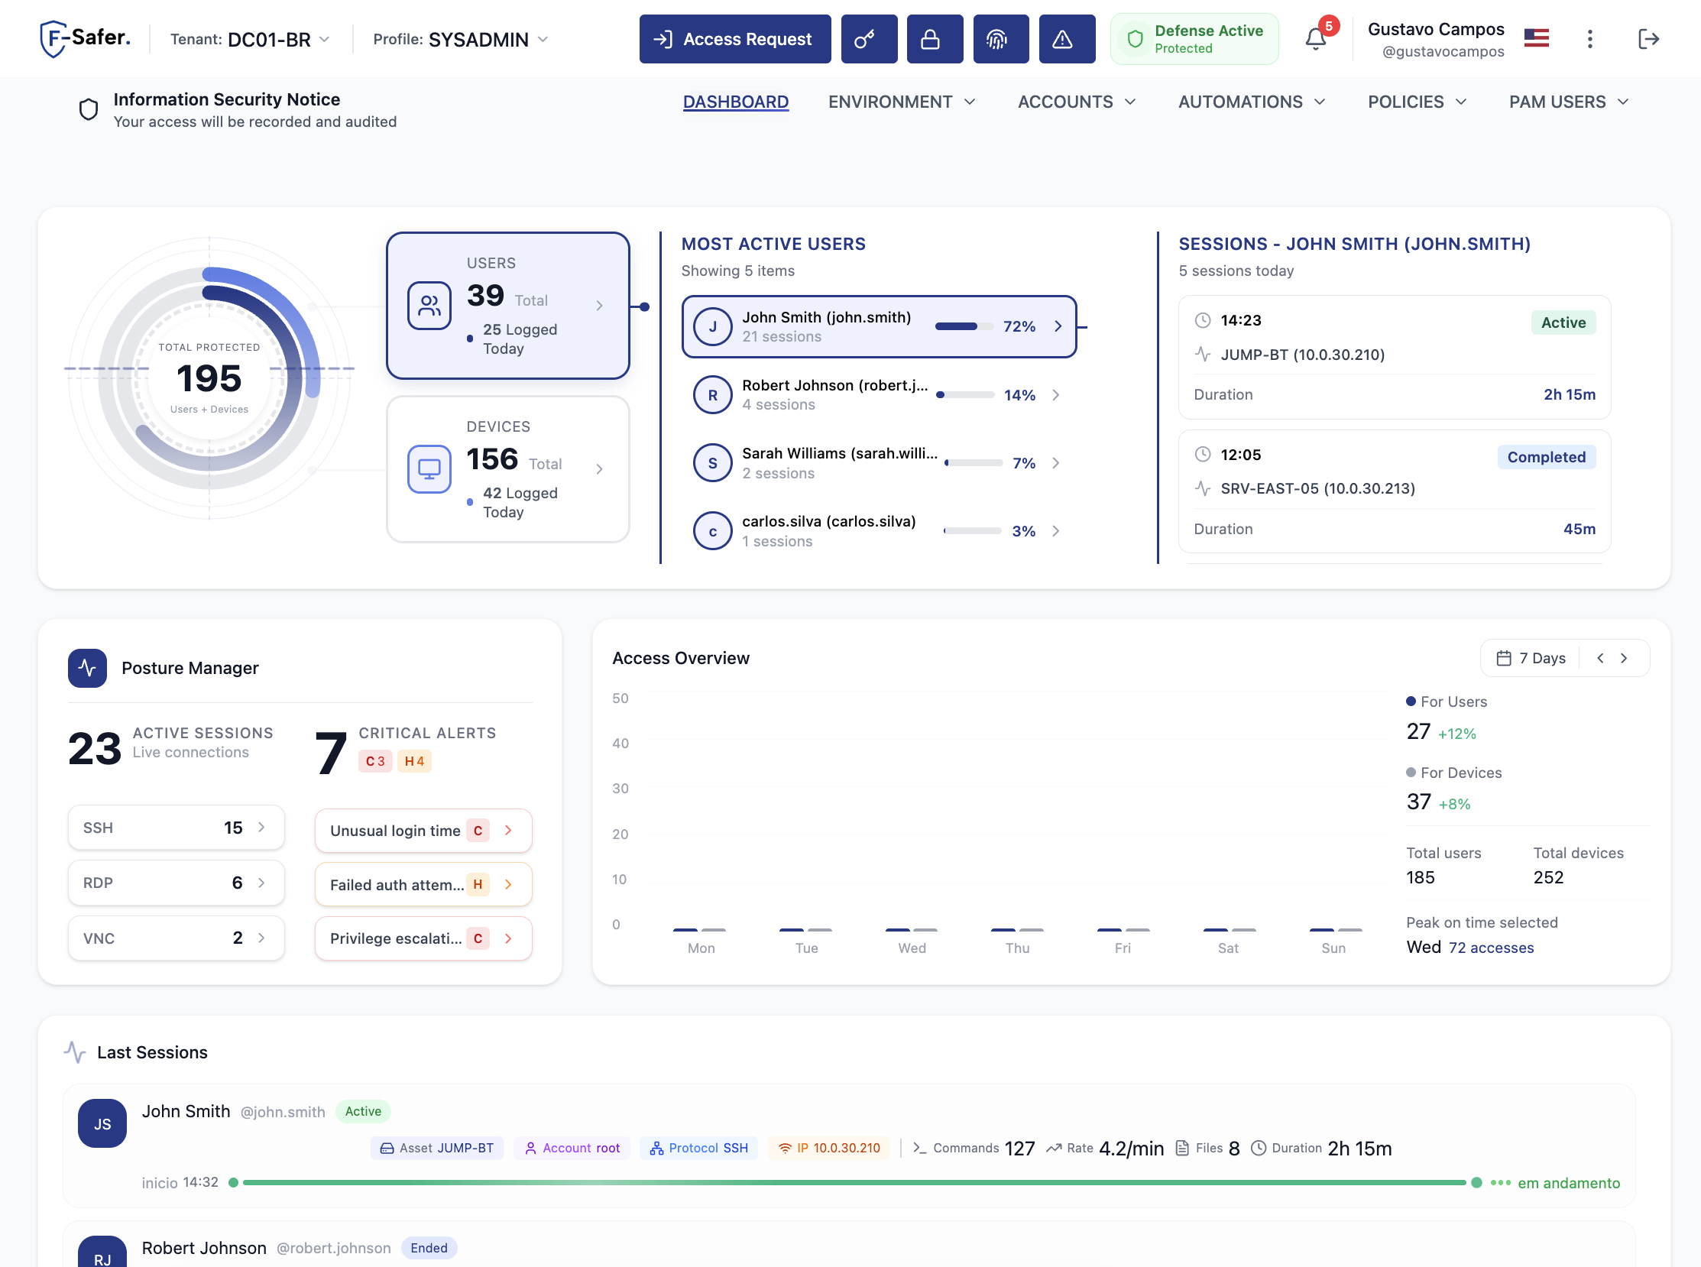Click the 72 accesses link
Viewport: 1701px width, 1267px height.
coord(1491,948)
